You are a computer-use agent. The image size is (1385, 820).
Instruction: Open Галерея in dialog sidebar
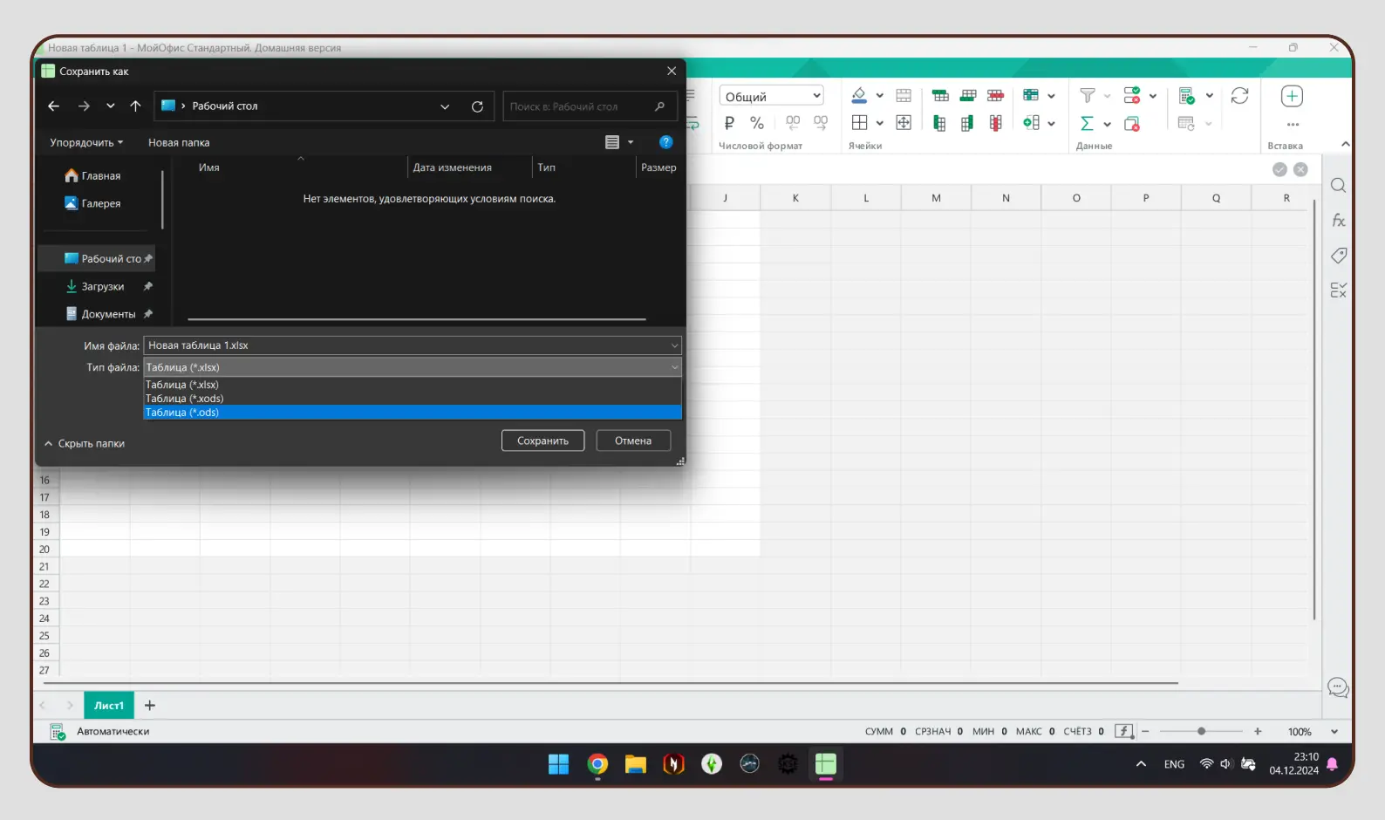[93, 203]
